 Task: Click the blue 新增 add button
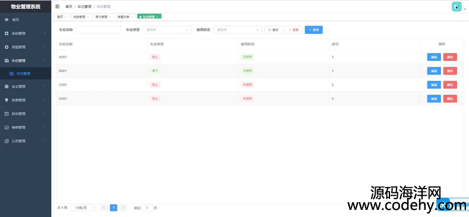(314, 30)
